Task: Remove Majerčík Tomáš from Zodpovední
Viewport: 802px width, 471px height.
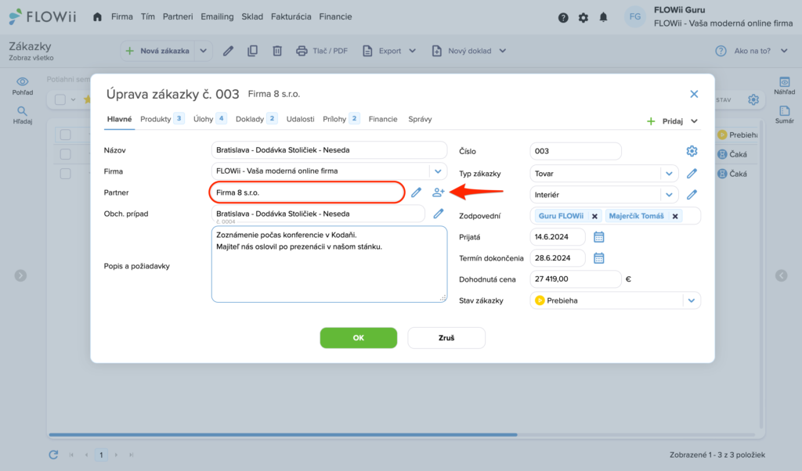Action: (675, 216)
